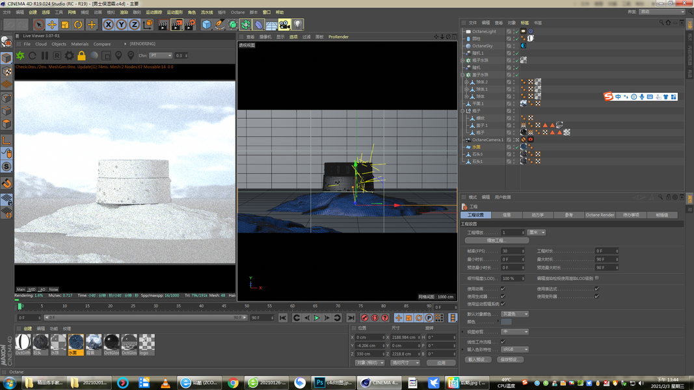Open the Photoshop taskbar item
The width and height of the screenshot is (694, 390).
(333, 383)
